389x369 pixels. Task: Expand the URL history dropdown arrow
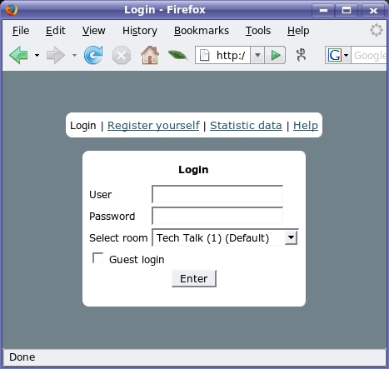[x=257, y=55]
